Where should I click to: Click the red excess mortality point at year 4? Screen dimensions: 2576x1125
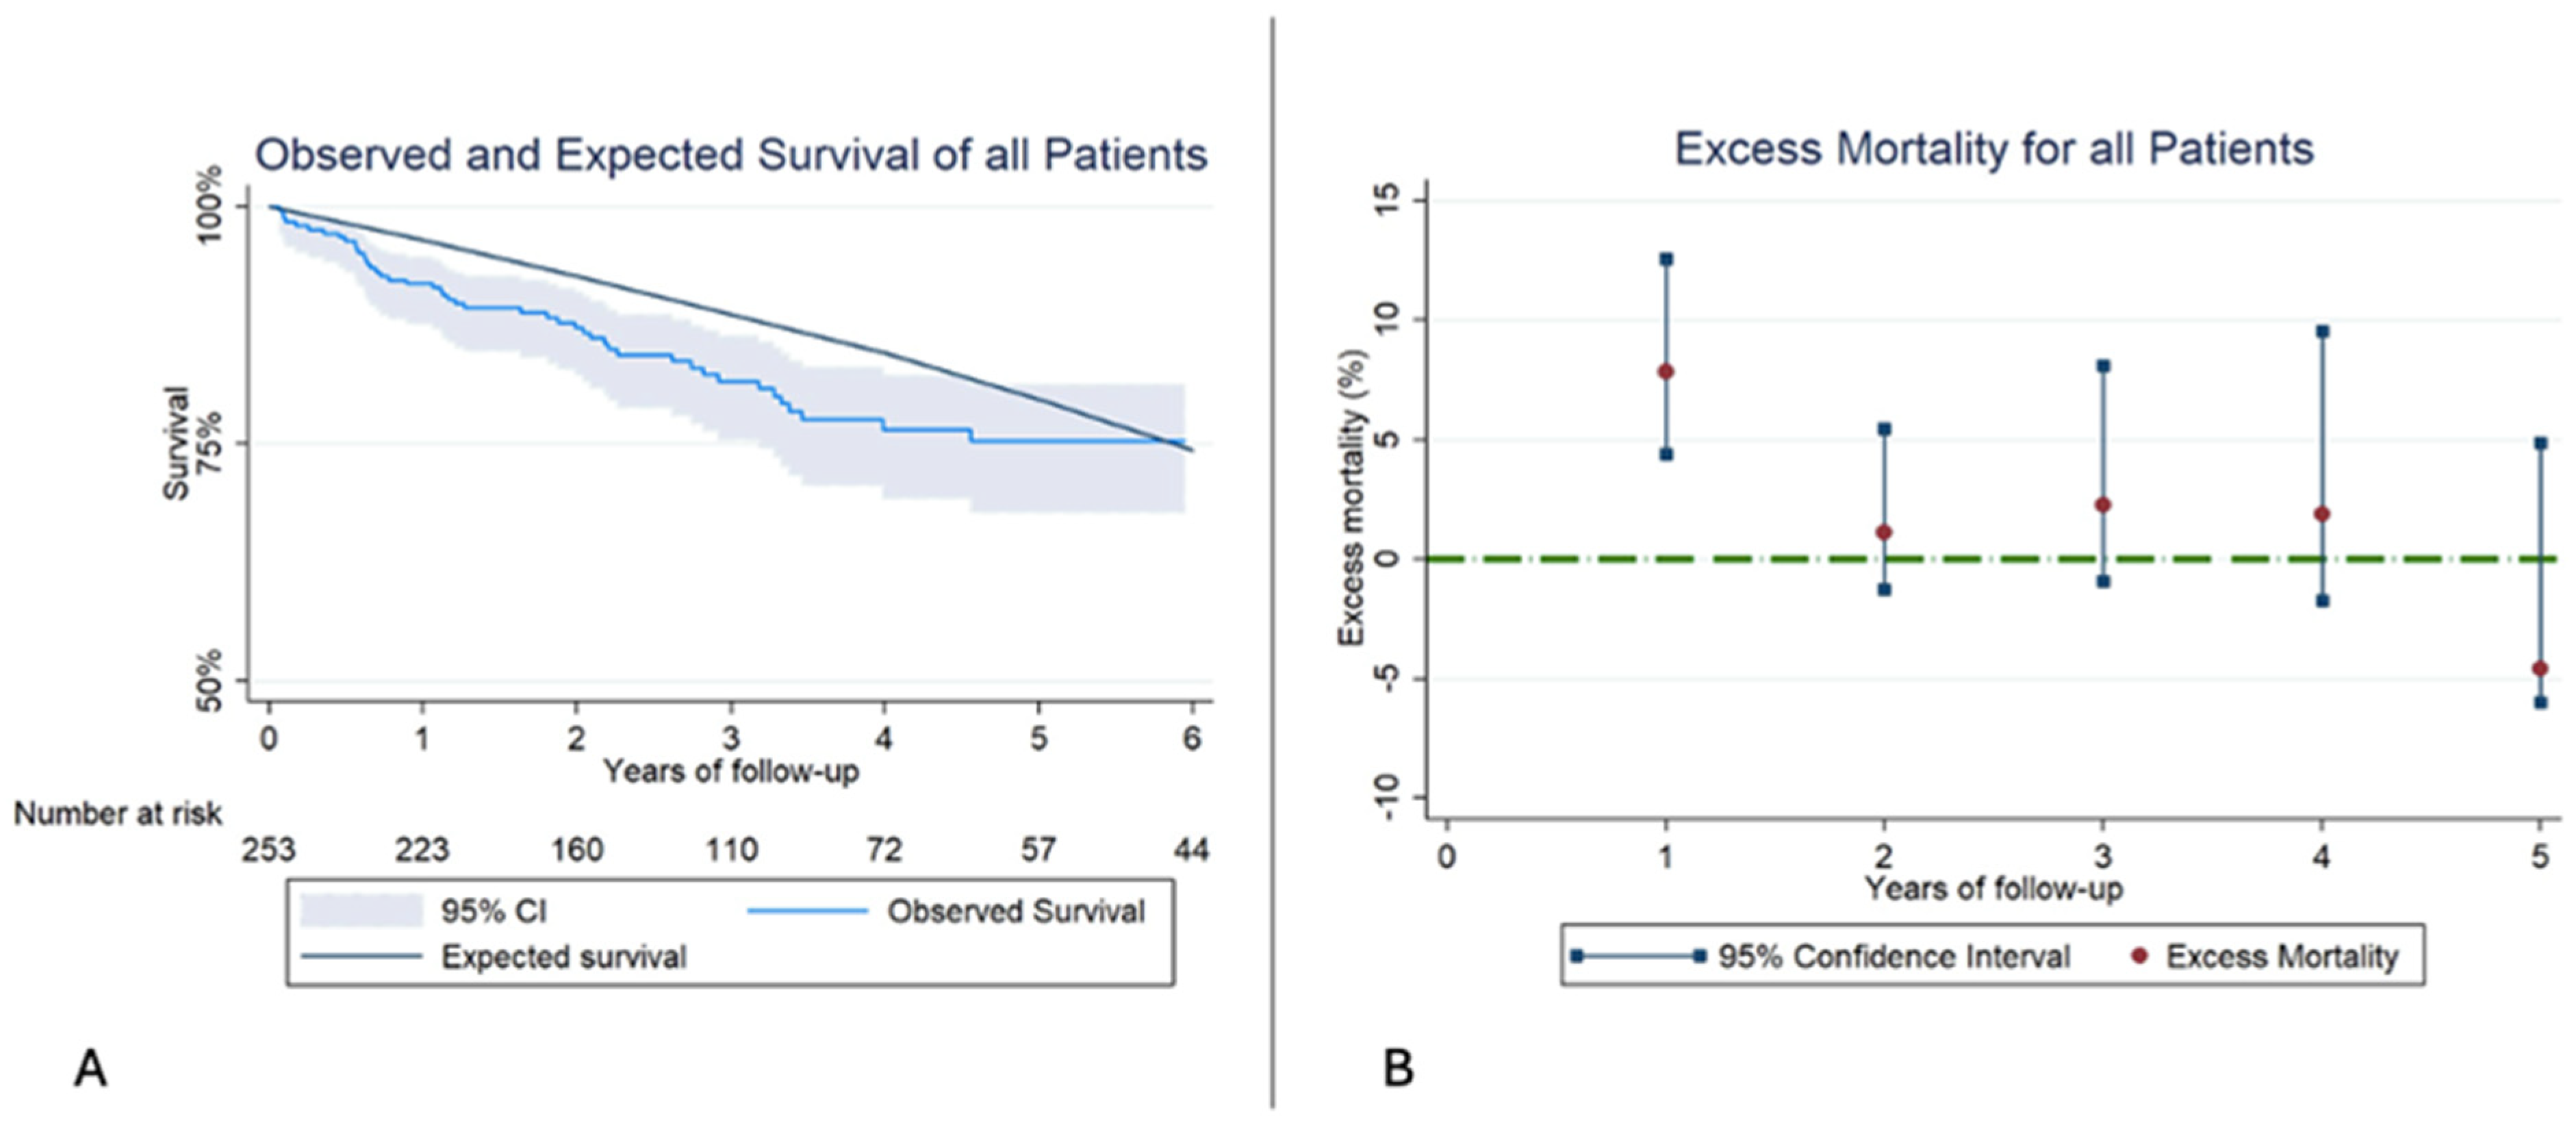2322,514
